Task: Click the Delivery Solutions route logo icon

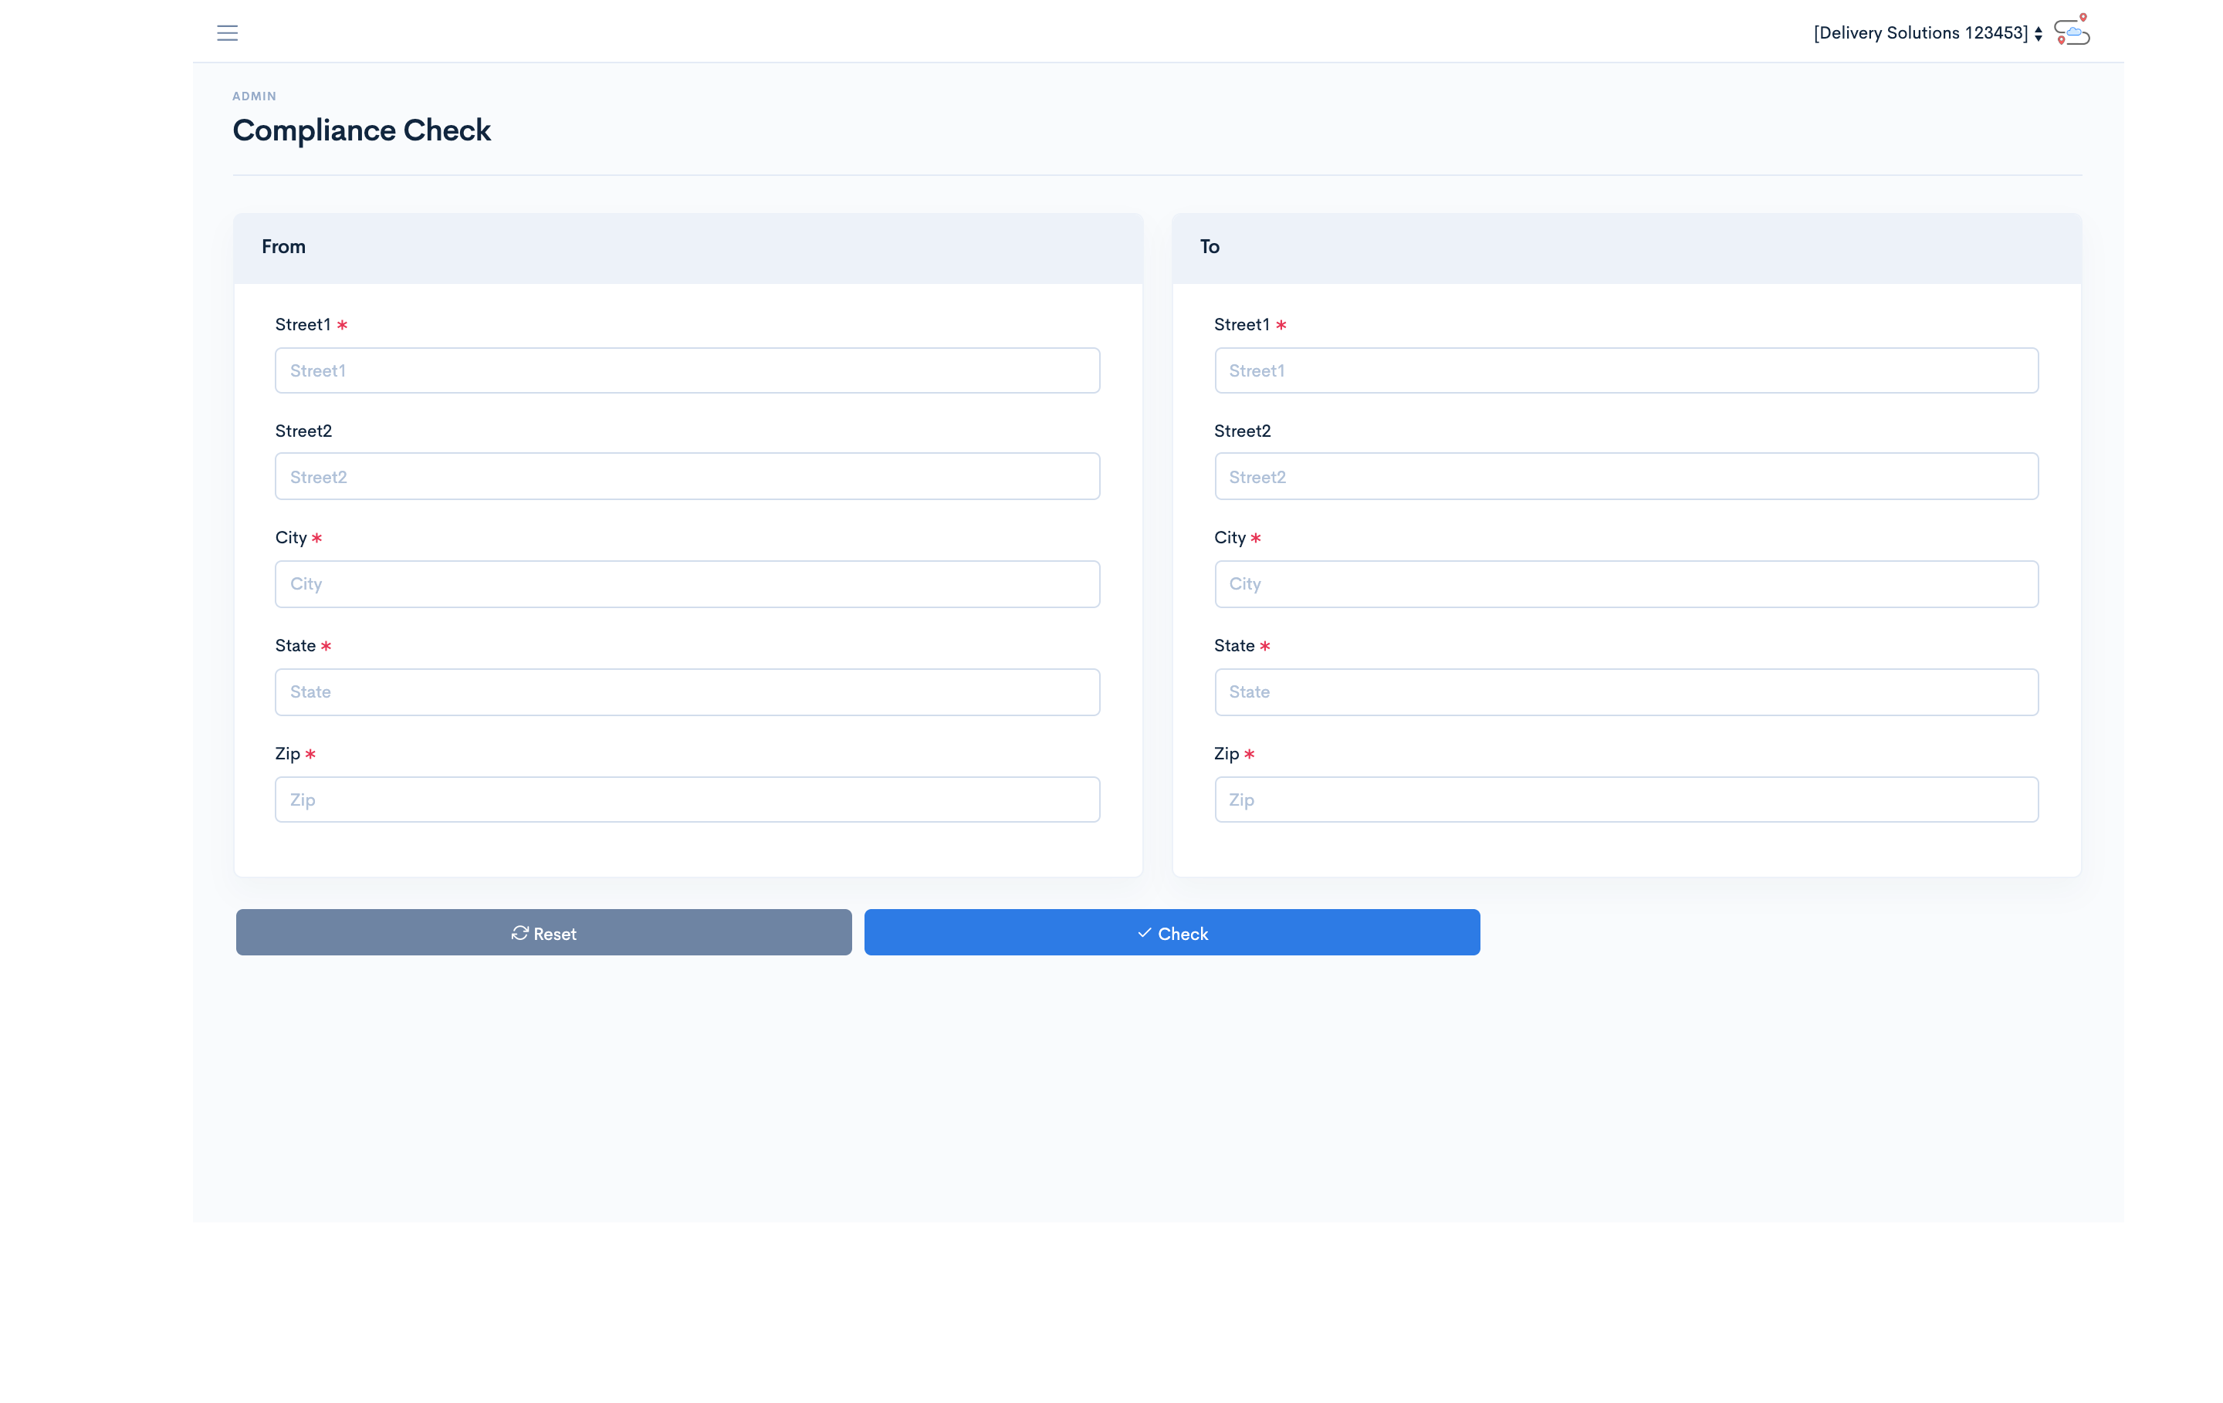Action: 2072,30
